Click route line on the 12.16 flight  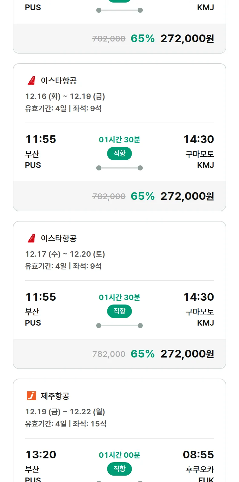[119, 168]
